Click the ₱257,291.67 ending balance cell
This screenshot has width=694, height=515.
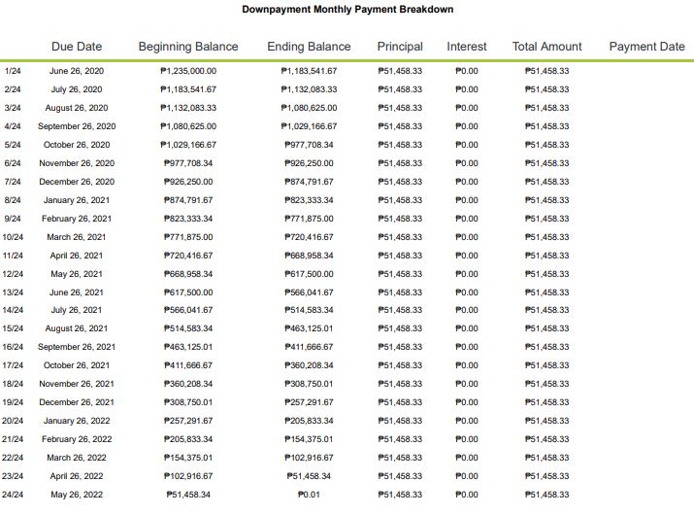click(x=309, y=402)
